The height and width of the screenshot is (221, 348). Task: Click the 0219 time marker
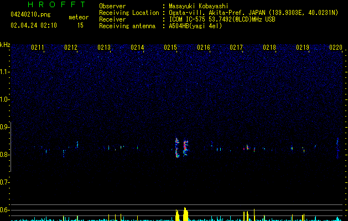(x=303, y=48)
